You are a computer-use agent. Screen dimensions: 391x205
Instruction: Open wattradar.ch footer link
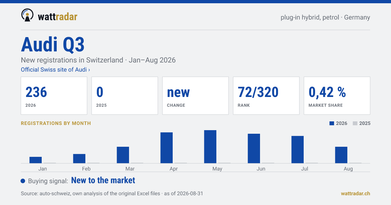coord(355,193)
